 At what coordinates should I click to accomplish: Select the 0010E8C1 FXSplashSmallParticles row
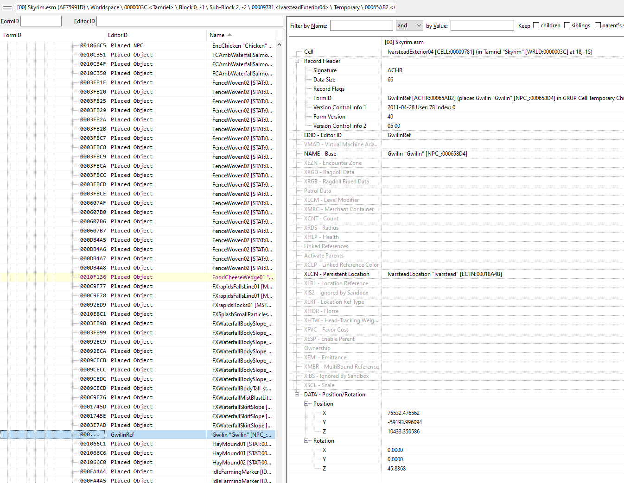point(138,314)
